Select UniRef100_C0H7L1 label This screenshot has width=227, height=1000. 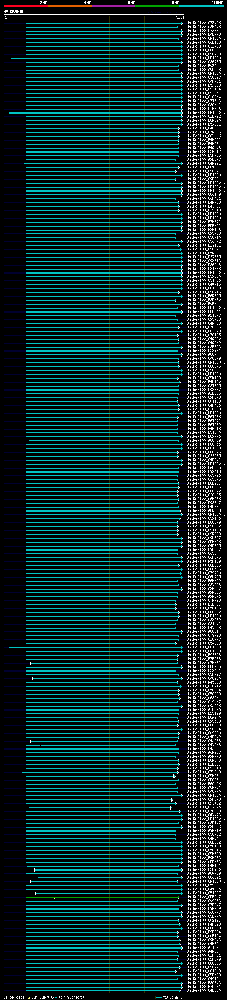[x=204, y=82]
